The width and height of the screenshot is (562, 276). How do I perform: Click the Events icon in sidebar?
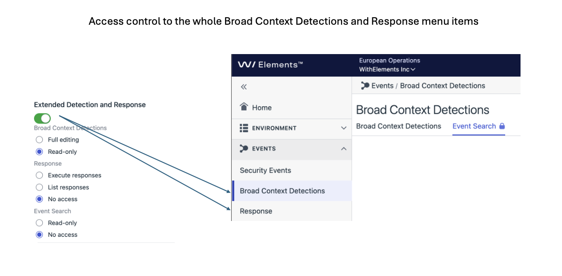[x=244, y=148]
